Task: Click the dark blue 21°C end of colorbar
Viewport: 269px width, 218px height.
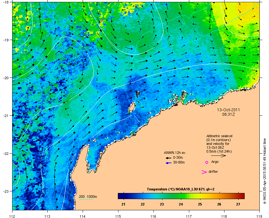Action: (120, 196)
